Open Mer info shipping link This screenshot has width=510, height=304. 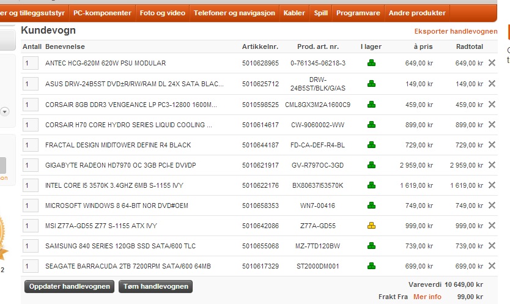click(427, 297)
